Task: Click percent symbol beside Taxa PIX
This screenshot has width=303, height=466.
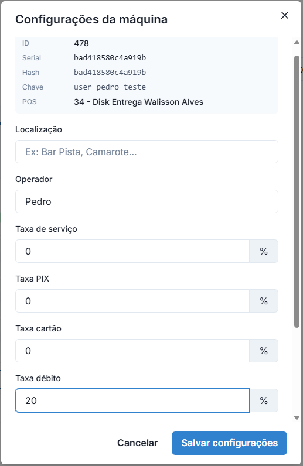Action: 264,301
